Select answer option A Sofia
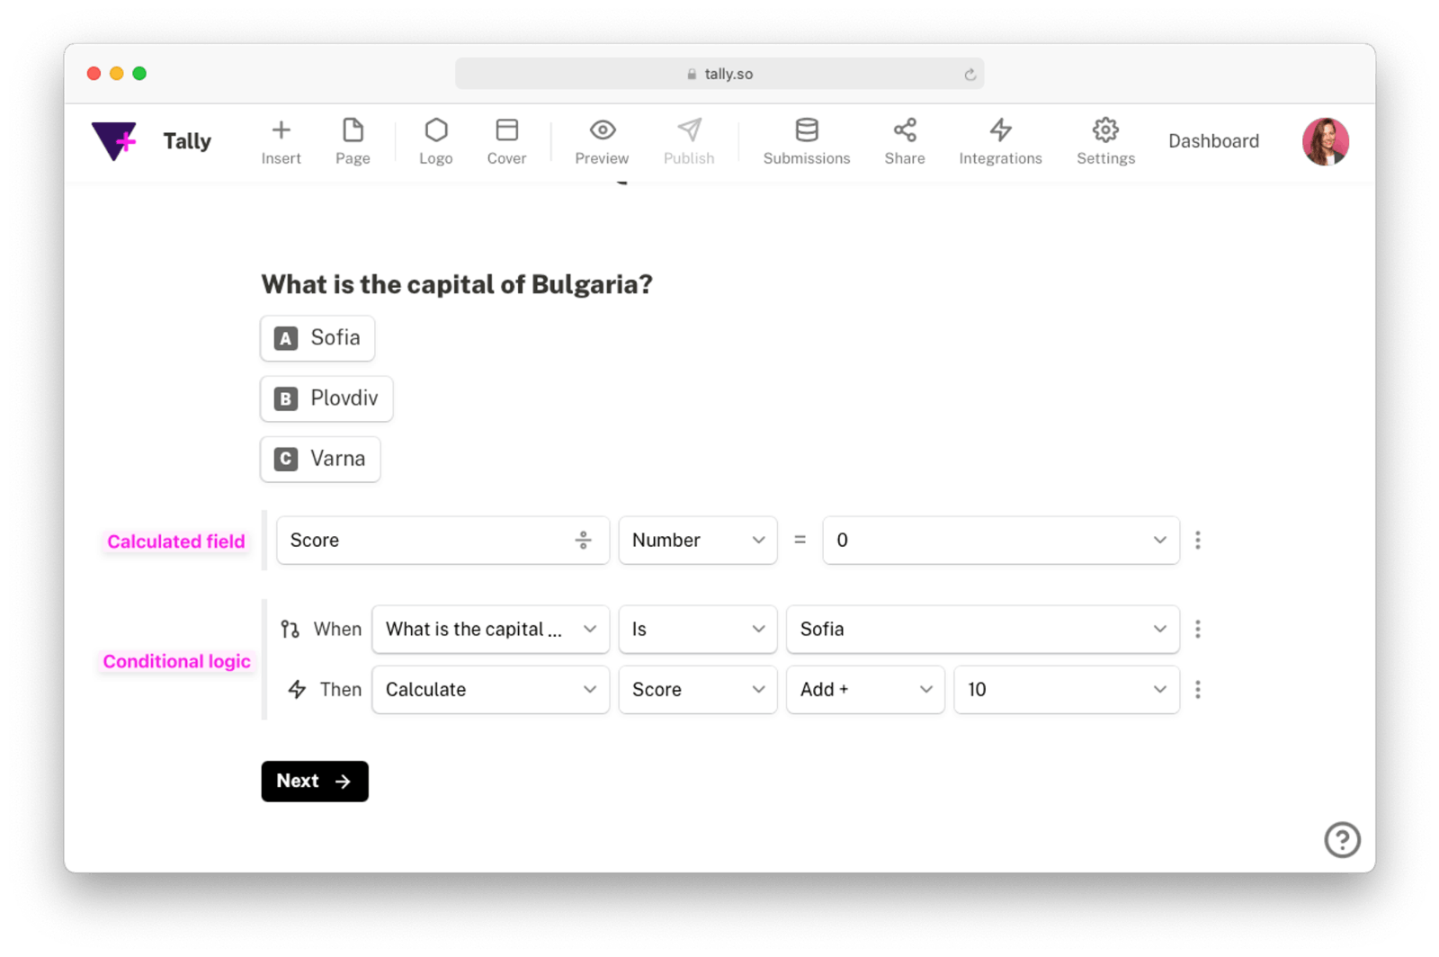Viewport: 1439px width, 957px height. tap(317, 338)
